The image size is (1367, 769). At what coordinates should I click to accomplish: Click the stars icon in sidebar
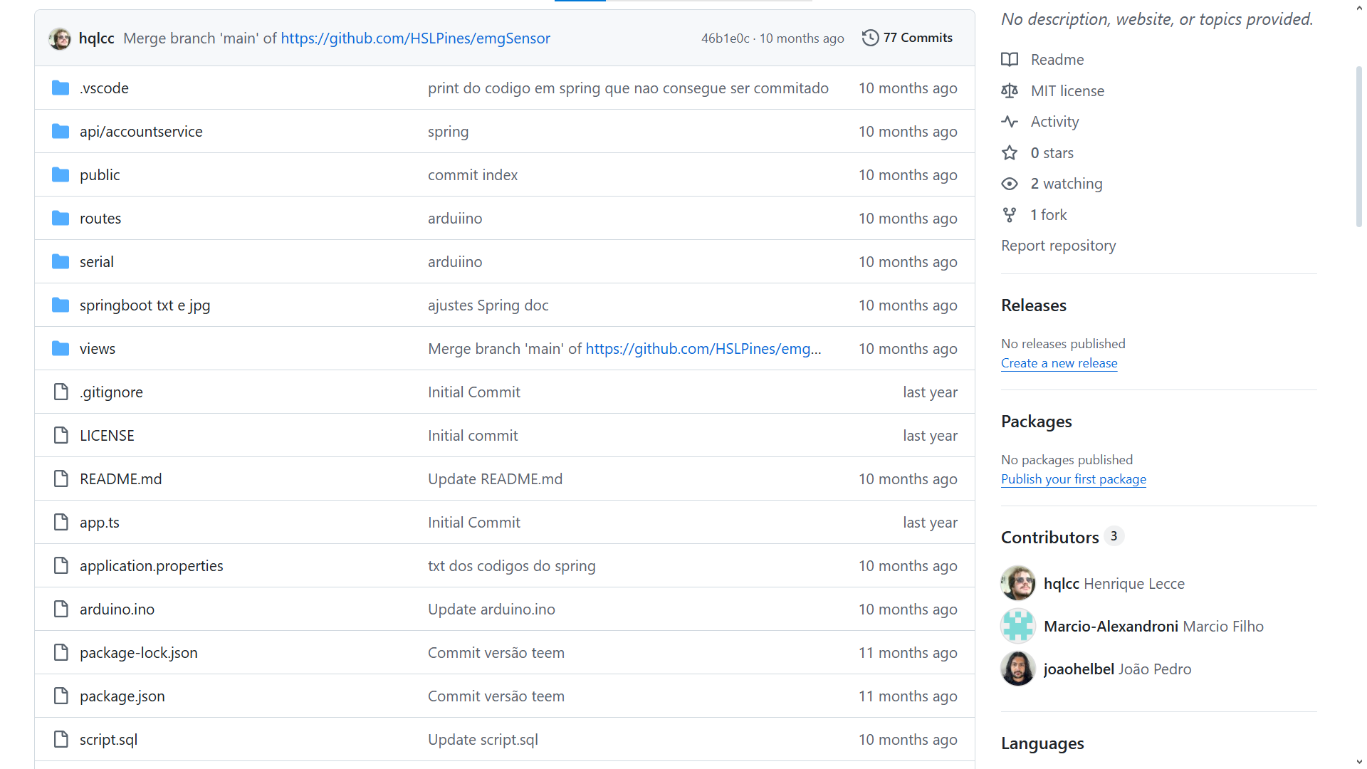click(1010, 153)
